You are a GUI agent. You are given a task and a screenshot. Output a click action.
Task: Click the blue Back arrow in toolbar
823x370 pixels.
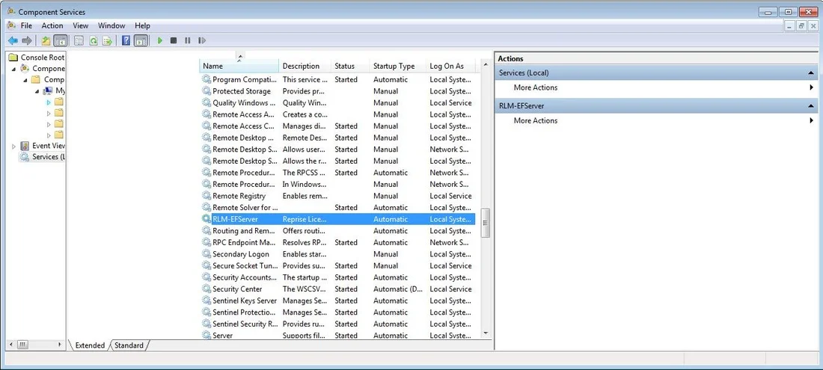[x=13, y=40]
